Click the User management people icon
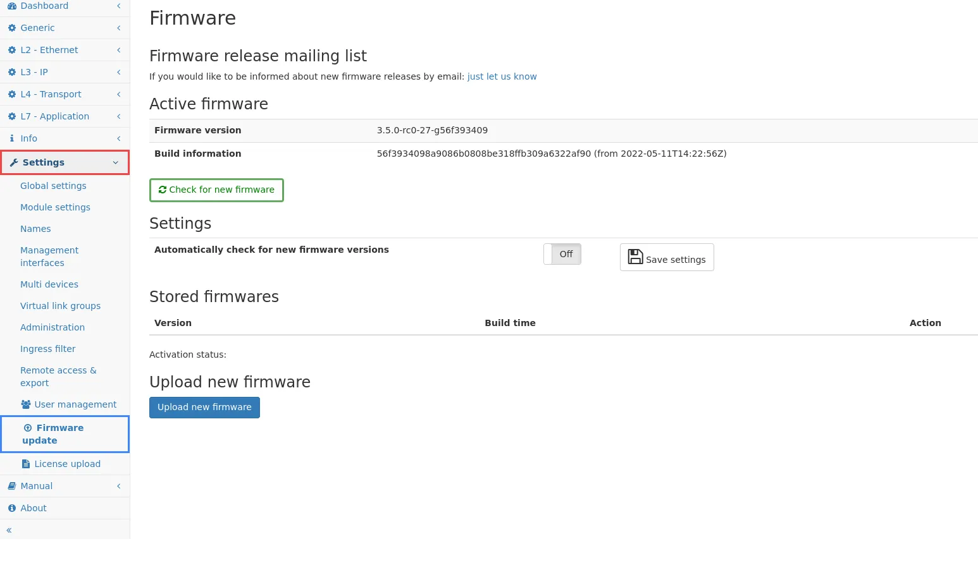The width and height of the screenshot is (978, 570). pyautogui.click(x=26, y=404)
